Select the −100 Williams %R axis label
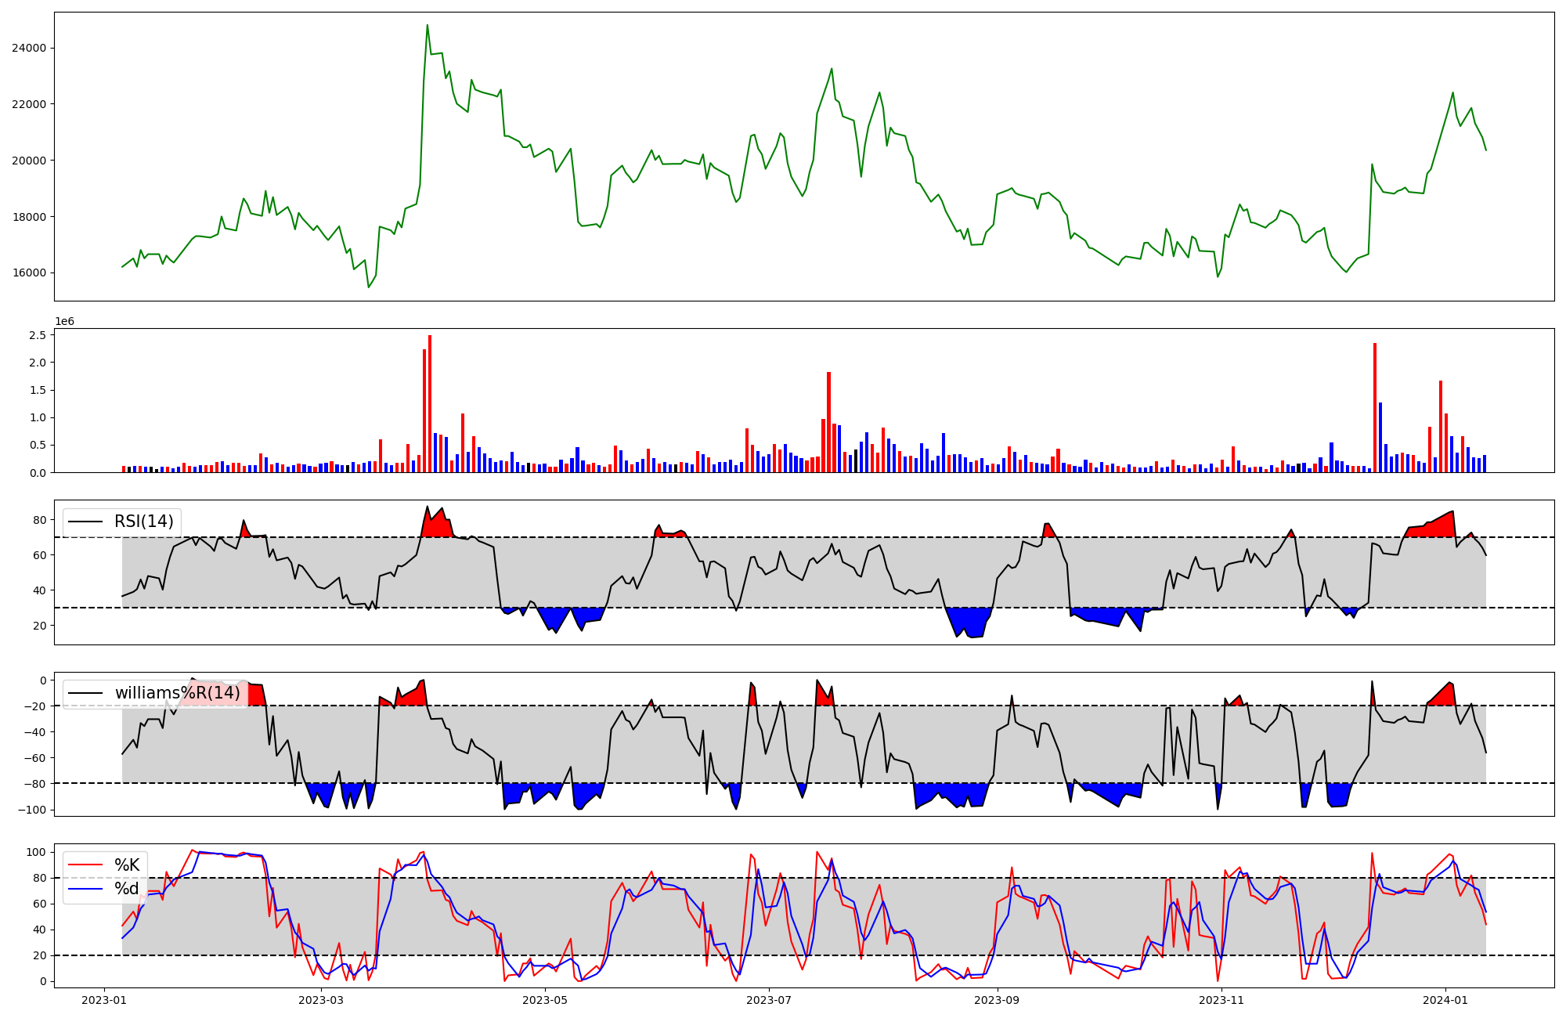The width and height of the screenshot is (1566, 1018). coord(32,810)
